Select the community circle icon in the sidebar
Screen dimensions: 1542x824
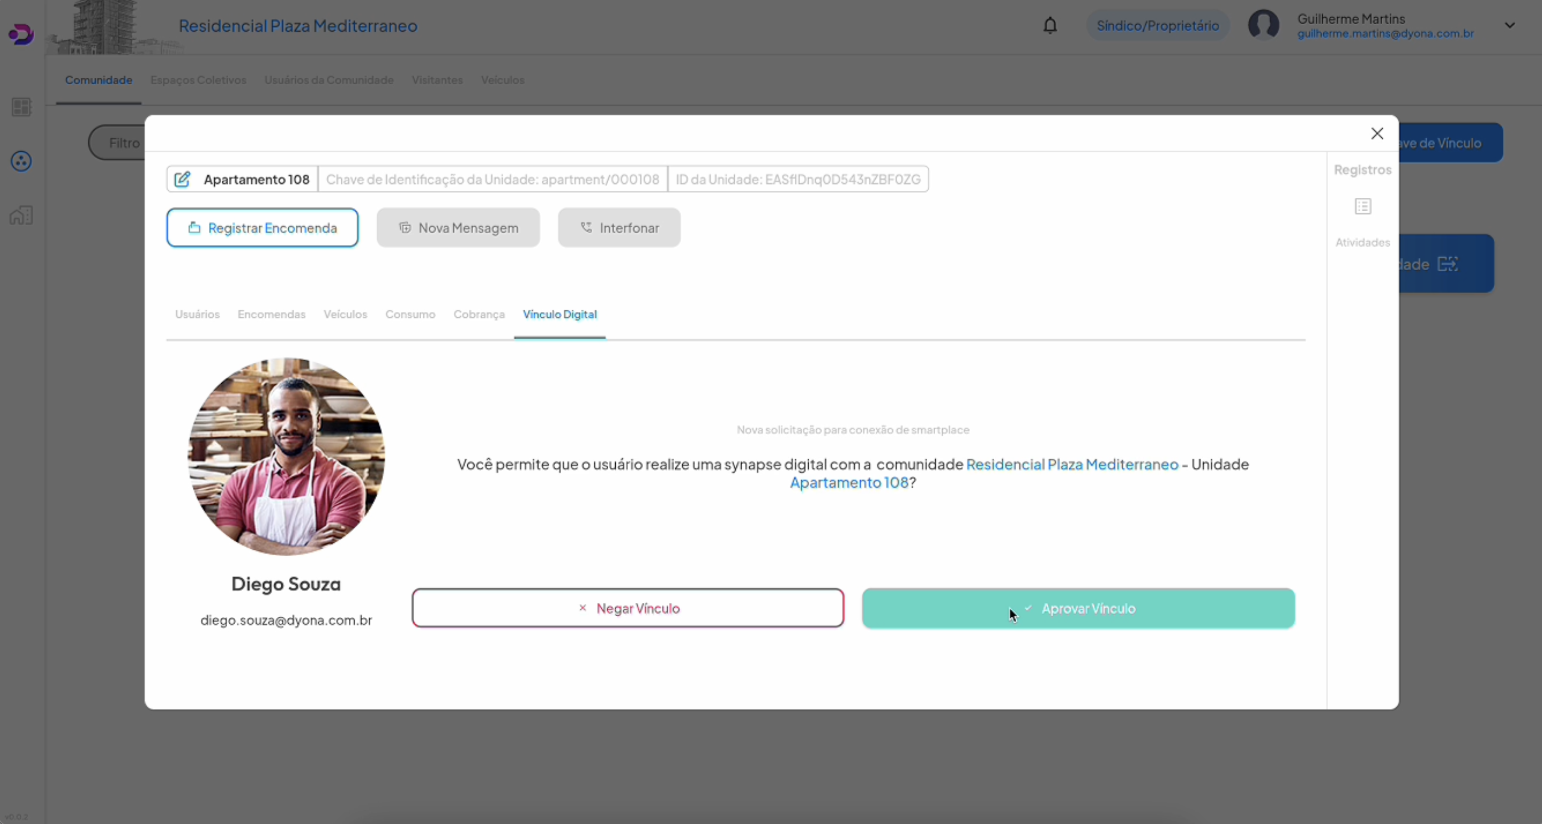click(21, 161)
